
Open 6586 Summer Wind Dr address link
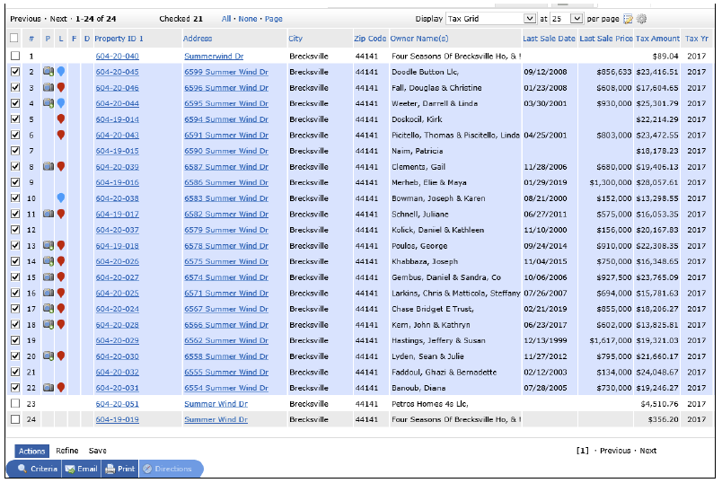[x=226, y=182]
